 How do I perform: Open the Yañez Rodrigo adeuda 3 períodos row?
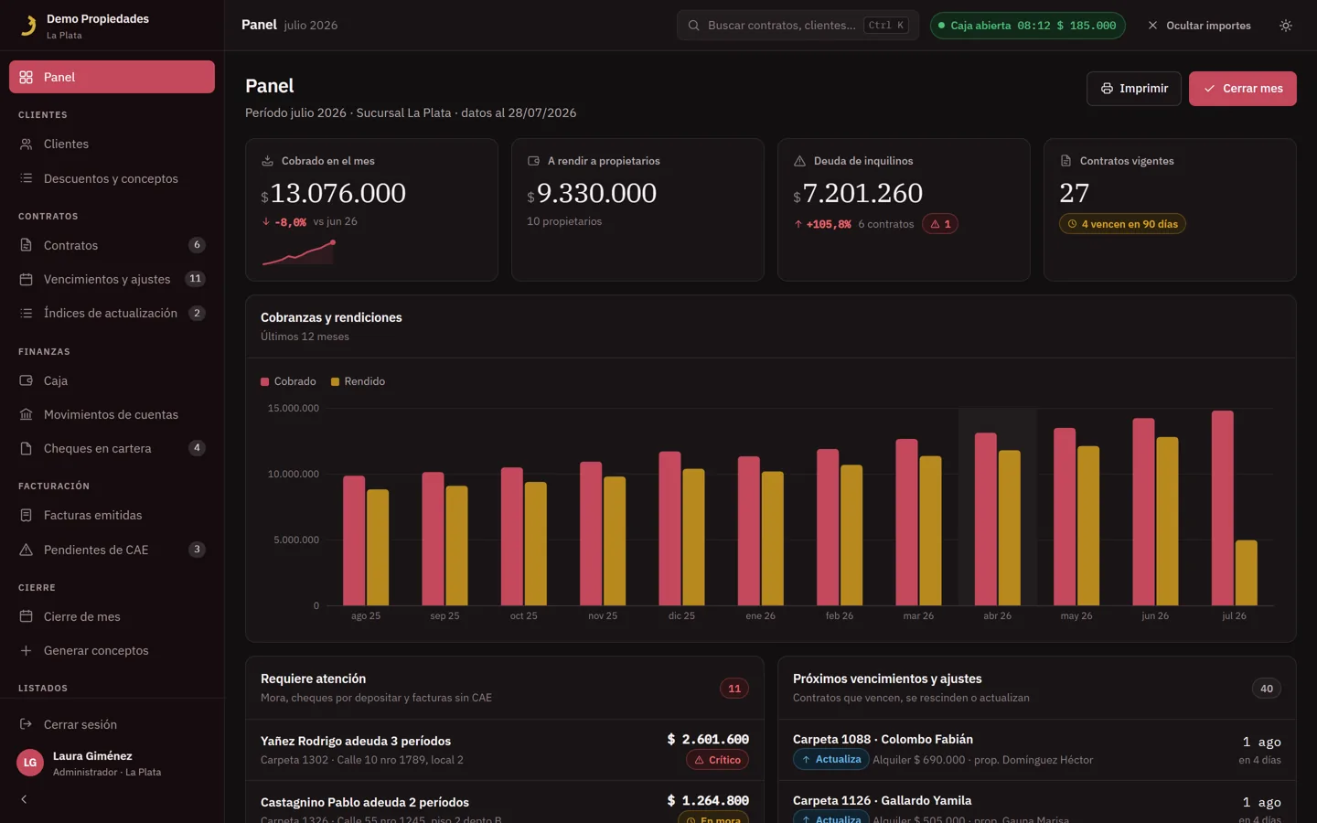coord(505,750)
